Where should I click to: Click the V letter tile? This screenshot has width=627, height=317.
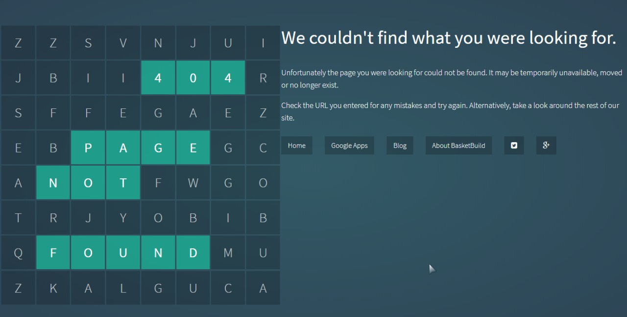click(123, 43)
